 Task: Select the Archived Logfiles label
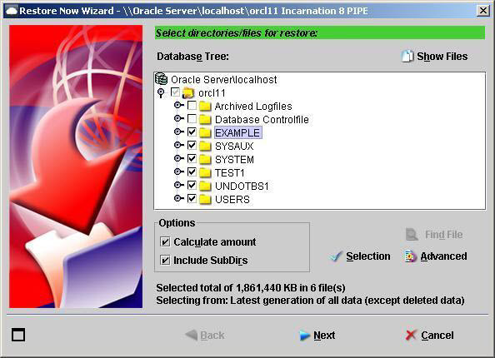253,107
